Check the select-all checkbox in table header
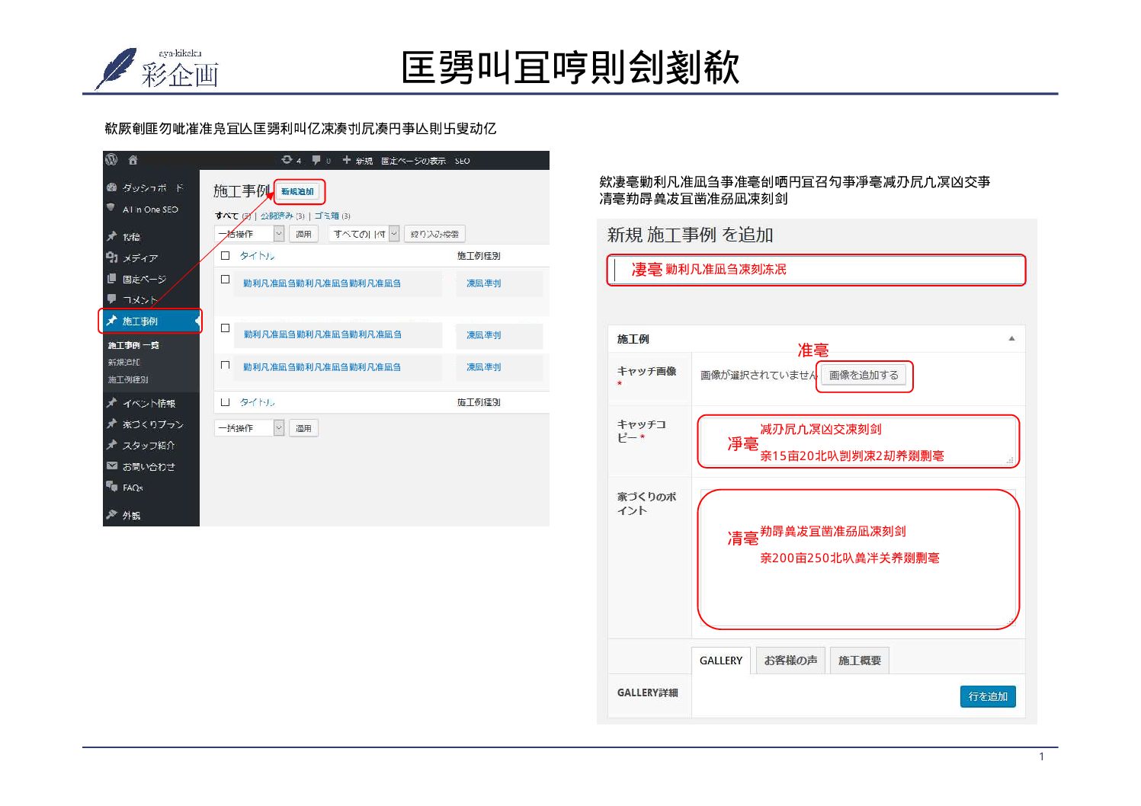Viewport: 1141px width, 806px height. pyautogui.click(x=225, y=256)
